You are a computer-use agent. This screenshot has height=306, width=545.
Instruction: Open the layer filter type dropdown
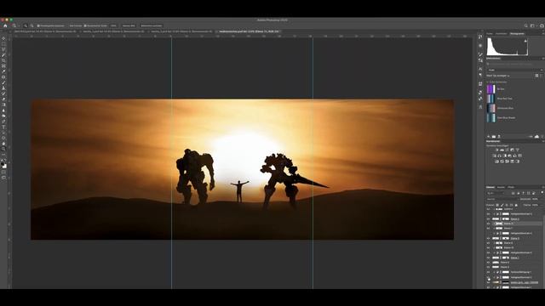point(496,193)
